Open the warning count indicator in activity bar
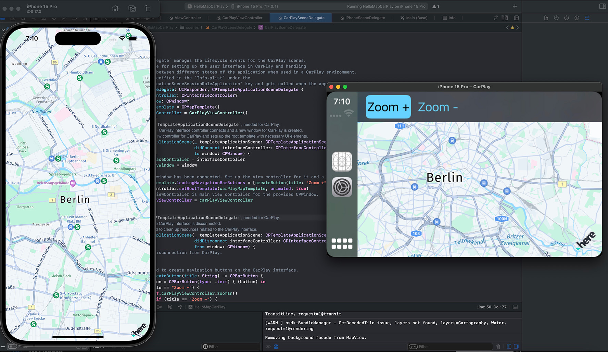This screenshot has width=608, height=352. 436,7
